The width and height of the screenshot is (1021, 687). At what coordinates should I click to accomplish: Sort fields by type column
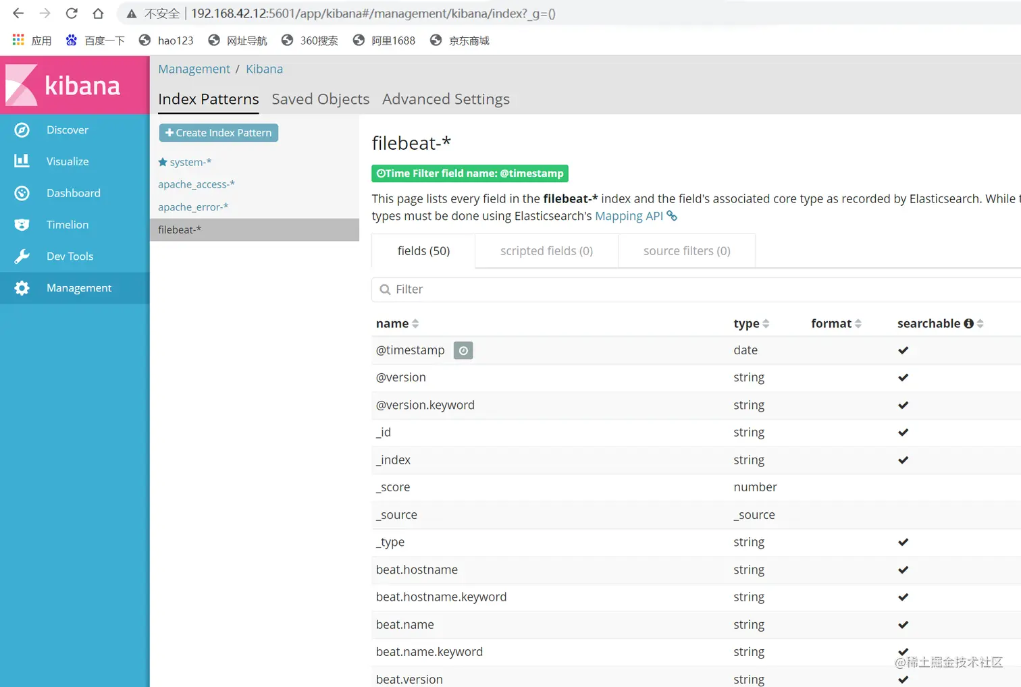[752, 324]
